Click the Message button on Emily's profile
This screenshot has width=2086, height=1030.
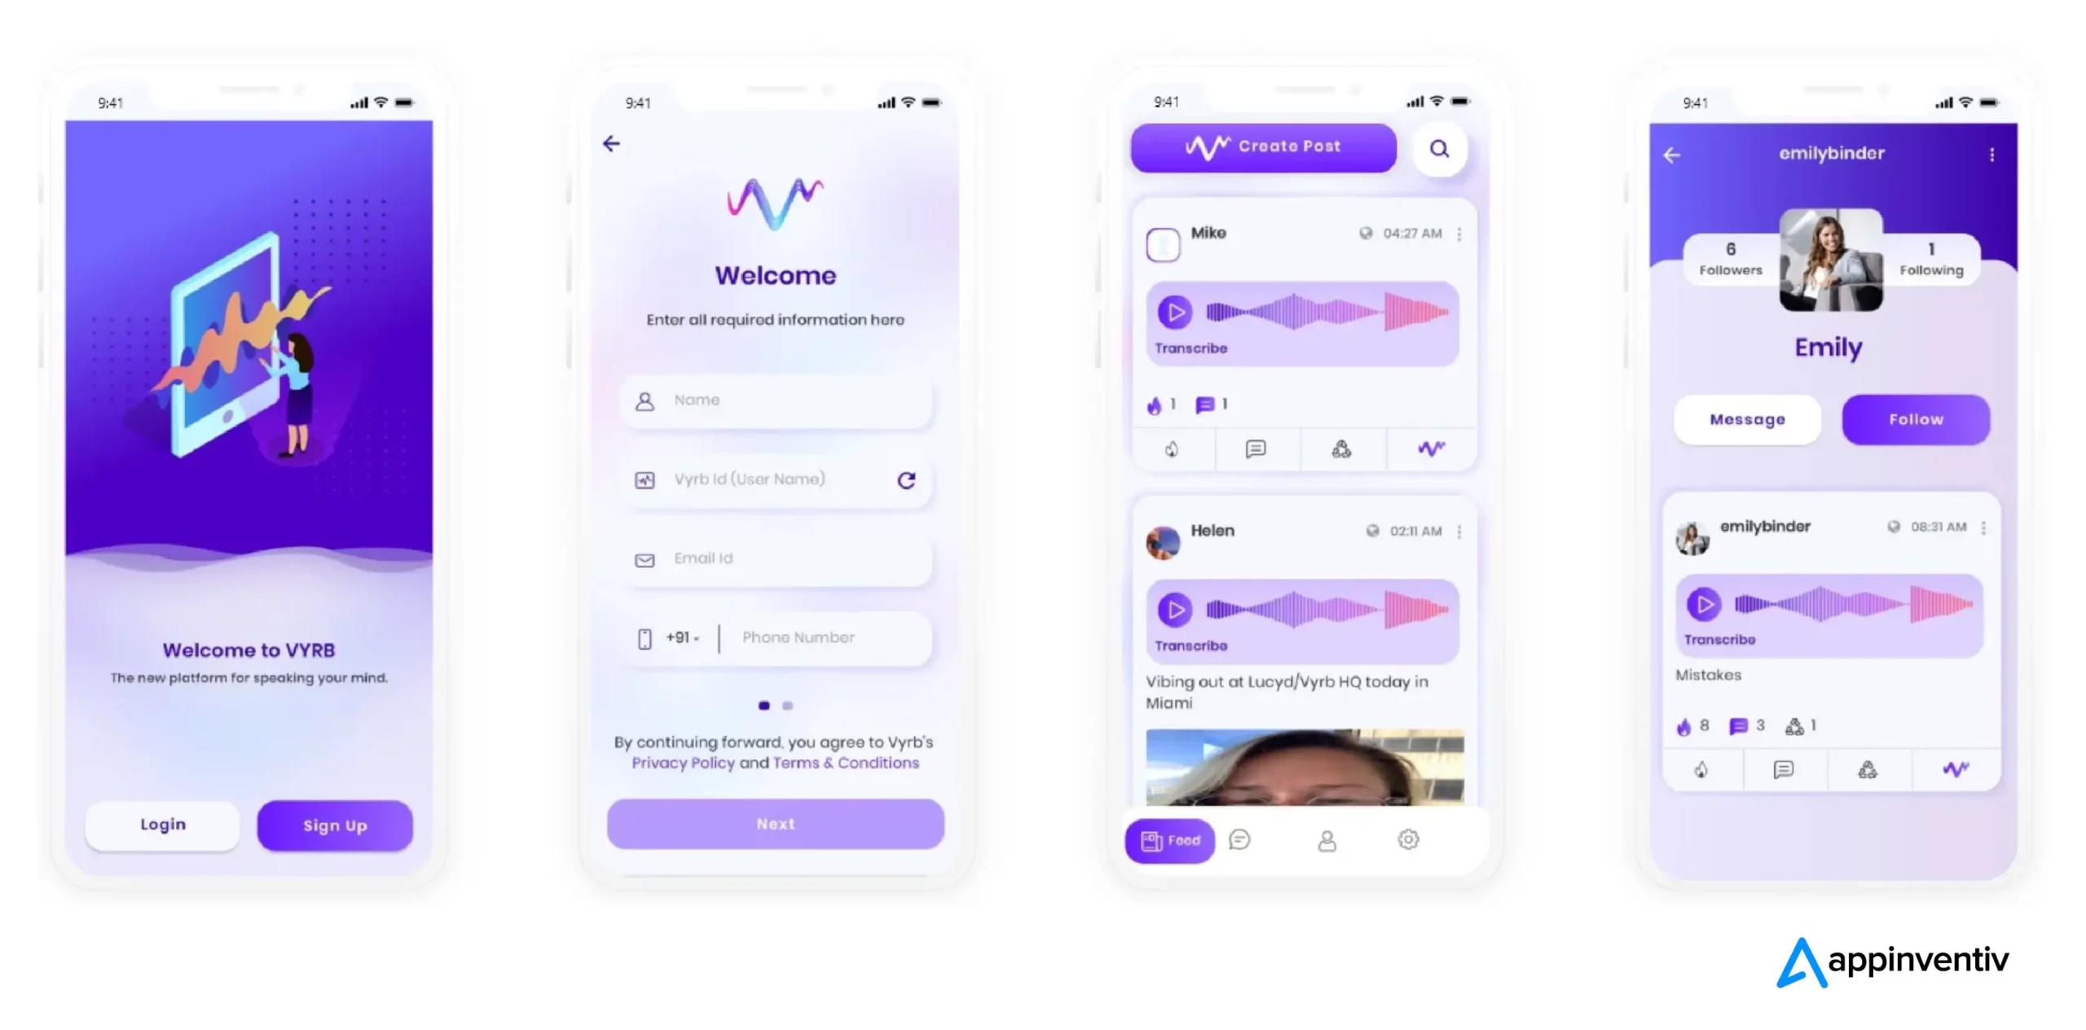pyautogui.click(x=1747, y=419)
